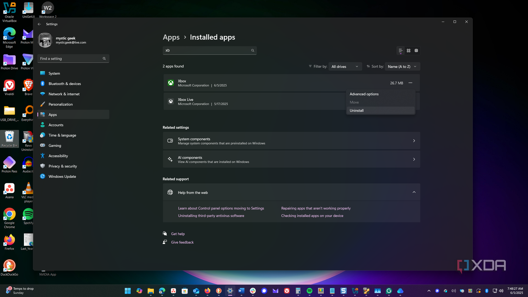Select Advanced options in the context menu
The height and width of the screenshot is (297, 528).
click(x=381, y=94)
